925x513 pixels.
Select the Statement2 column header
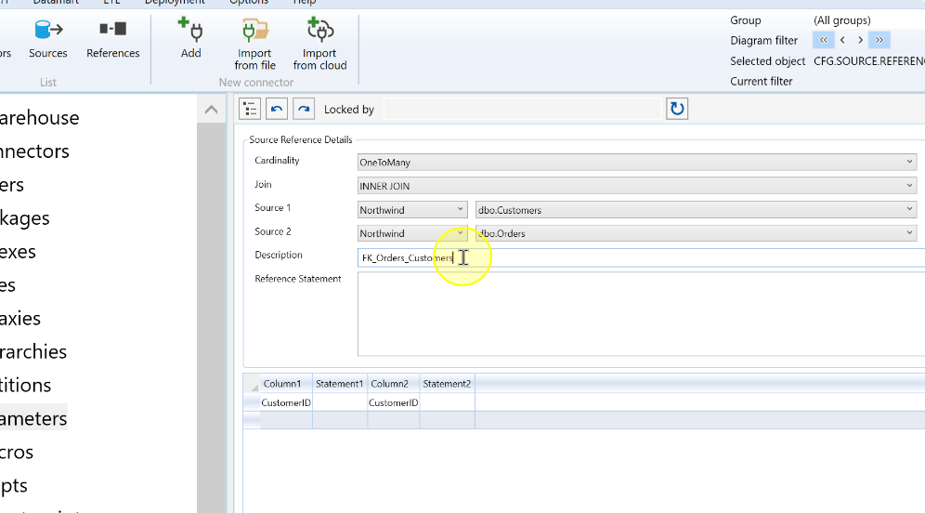(447, 384)
